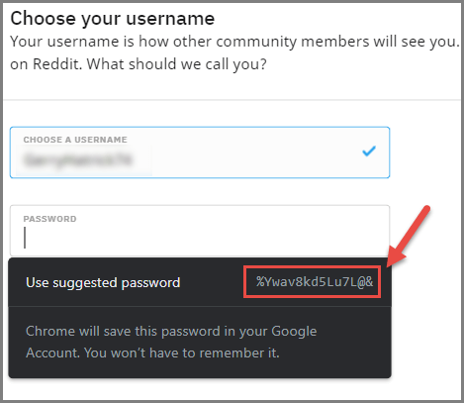Click the You won't have to remember it sentence
This screenshot has height=403, width=464.
tap(182, 353)
